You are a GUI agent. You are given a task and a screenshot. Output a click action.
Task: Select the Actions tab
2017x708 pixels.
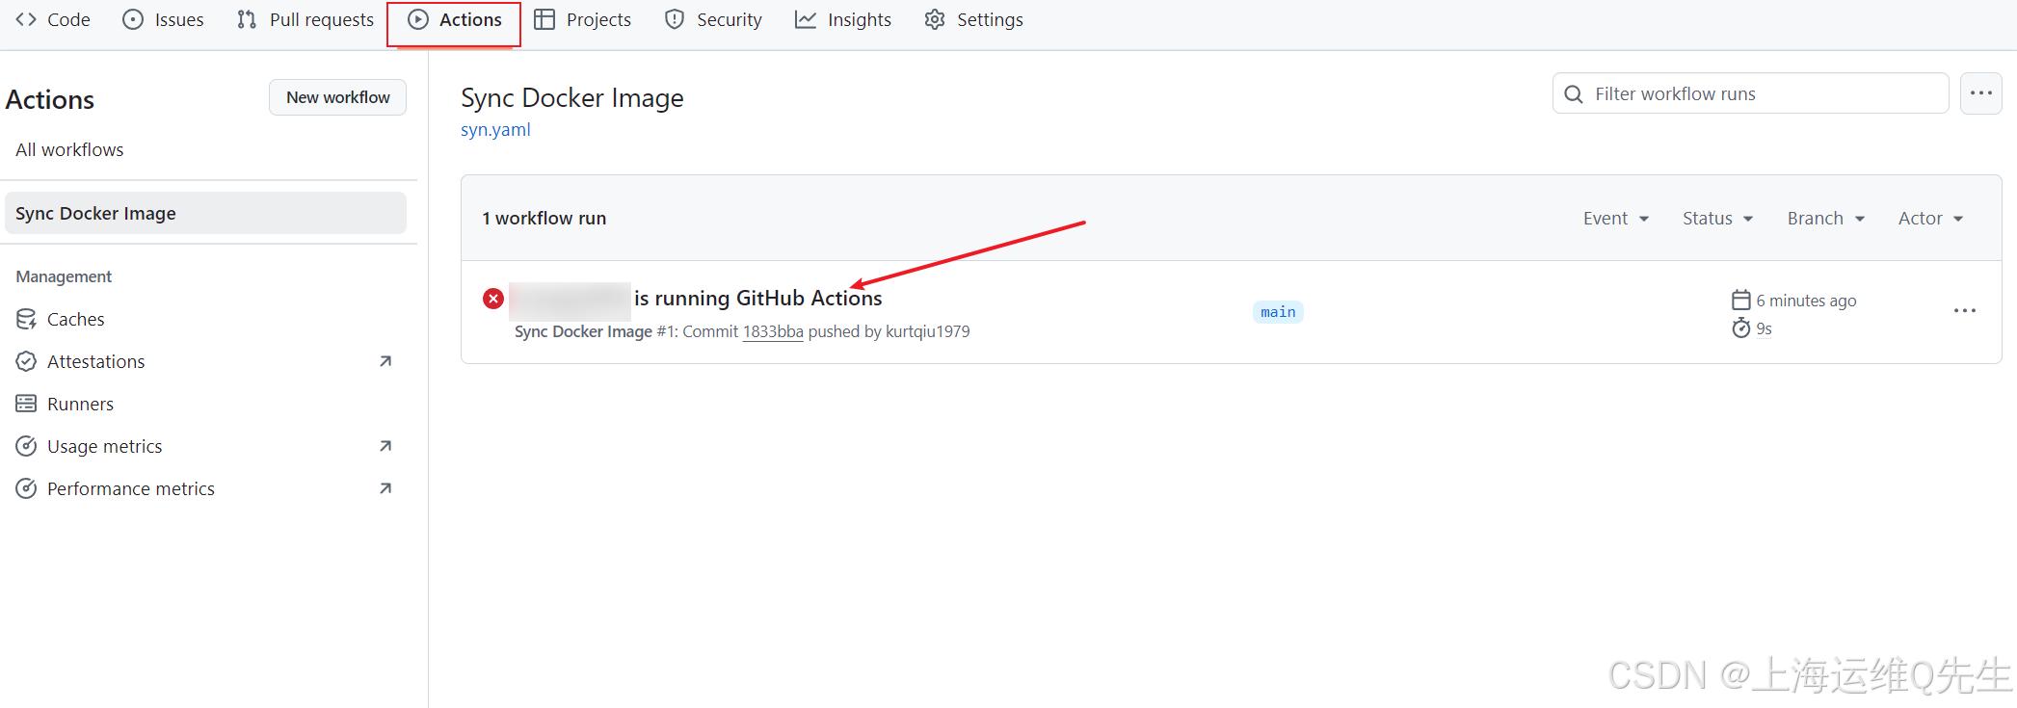click(455, 19)
